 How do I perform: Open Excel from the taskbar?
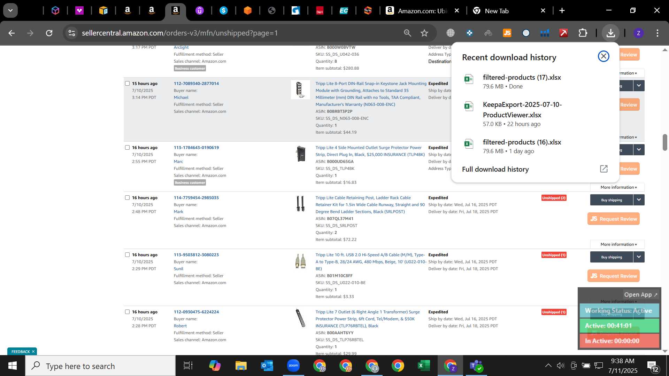point(424,366)
